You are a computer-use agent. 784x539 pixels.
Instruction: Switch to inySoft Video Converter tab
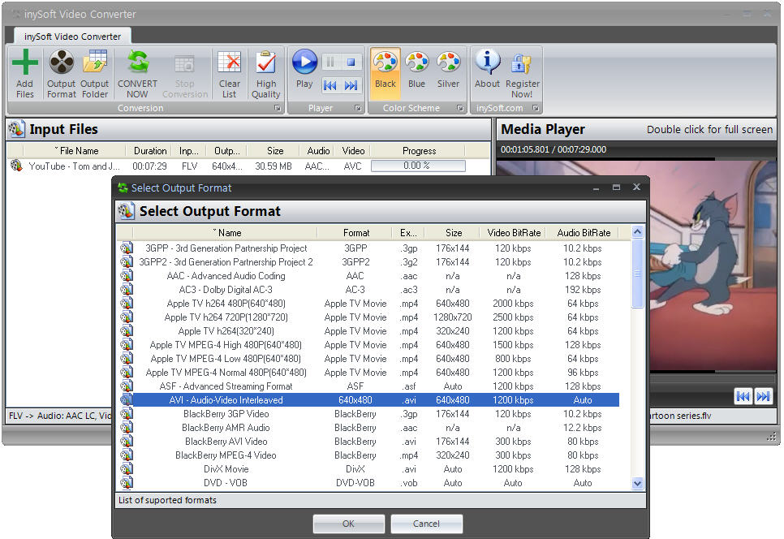pos(72,37)
